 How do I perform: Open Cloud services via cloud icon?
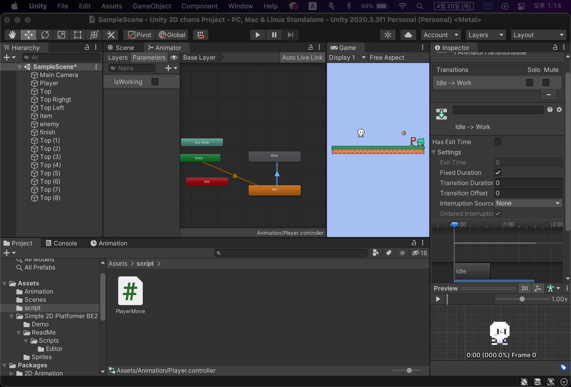click(x=408, y=35)
